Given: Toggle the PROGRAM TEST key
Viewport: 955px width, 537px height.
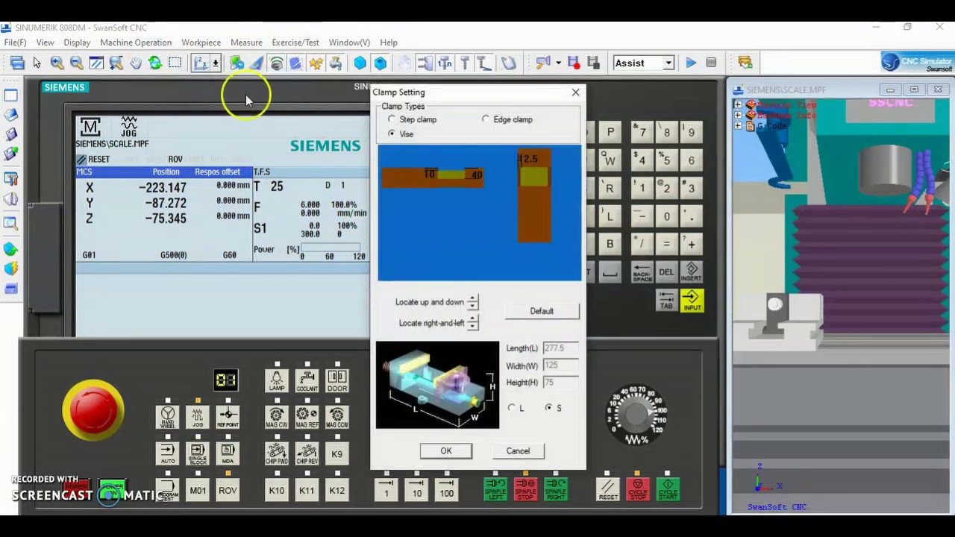Looking at the screenshot, I should point(167,490).
